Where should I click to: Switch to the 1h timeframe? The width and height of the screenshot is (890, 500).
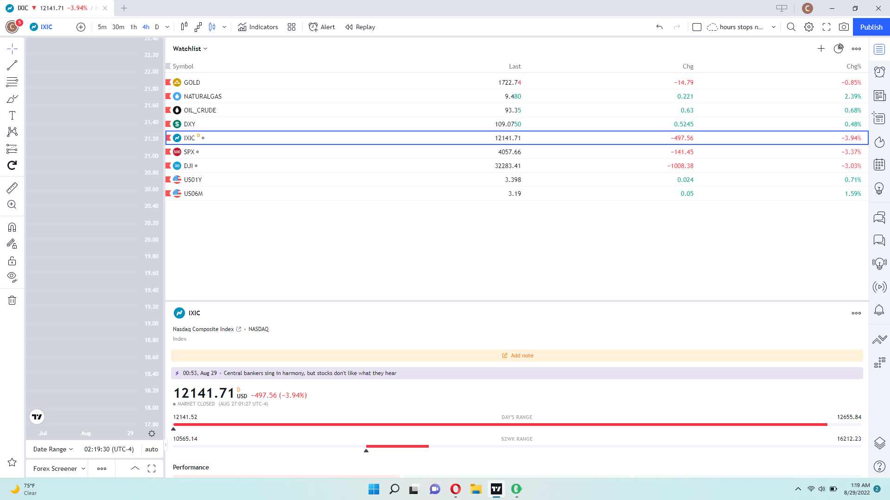click(x=133, y=27)
